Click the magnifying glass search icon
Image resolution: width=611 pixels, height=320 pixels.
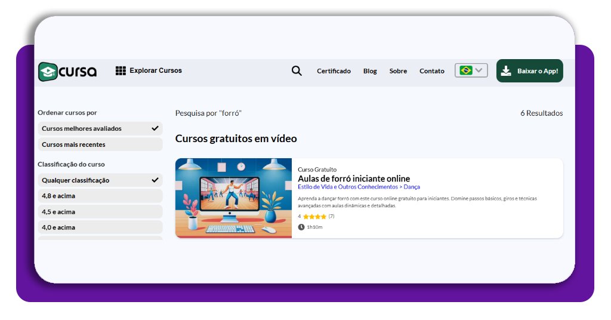click(297, 71)
